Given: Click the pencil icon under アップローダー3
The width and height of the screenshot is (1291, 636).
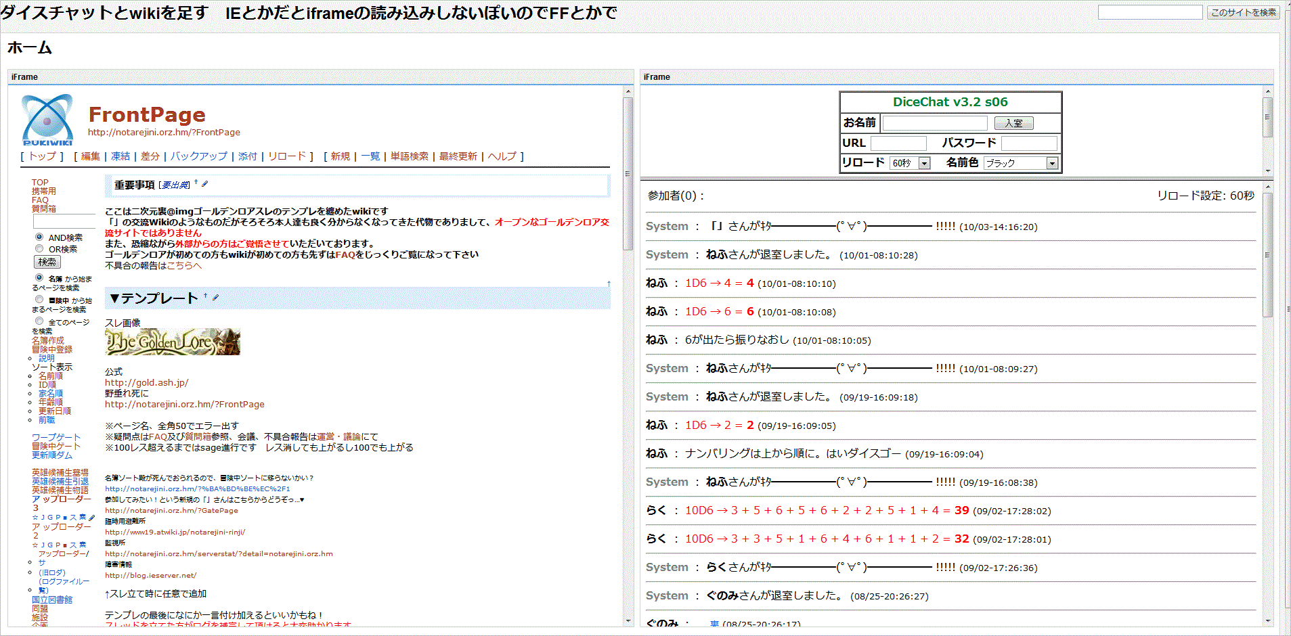Looking at the screenshot, I should point(92,518).
